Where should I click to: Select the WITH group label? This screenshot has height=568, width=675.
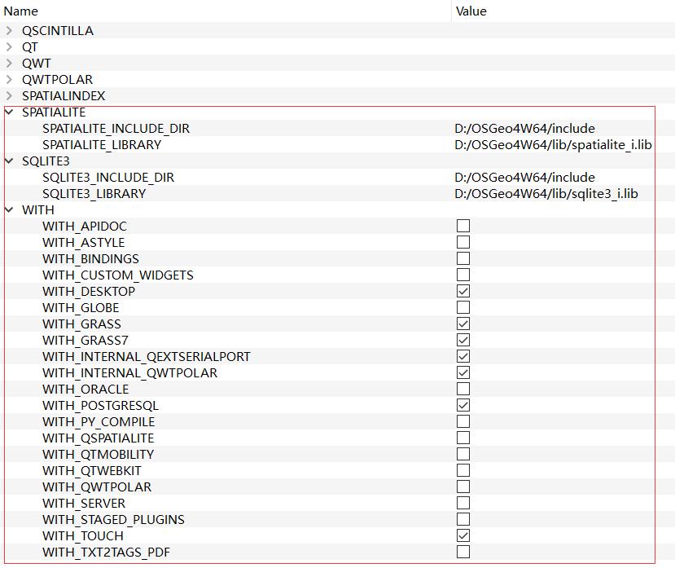click(x=38, y=210)
